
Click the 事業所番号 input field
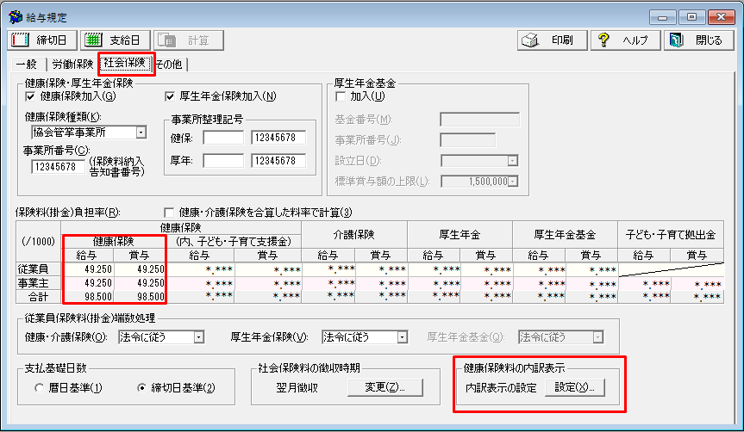[58, 167]
